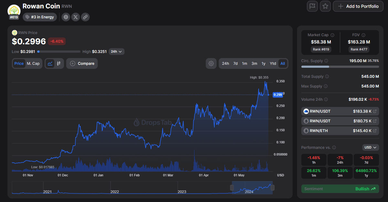
Task: Click Max Supply info icon
Action: point(325,86)
